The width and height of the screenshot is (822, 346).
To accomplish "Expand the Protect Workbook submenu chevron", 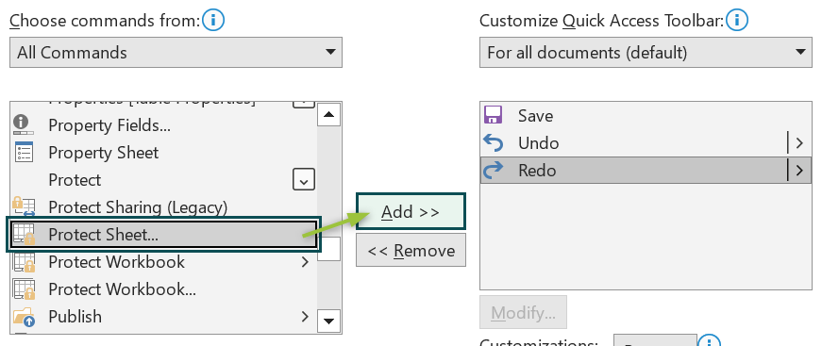I will (305, 262).
